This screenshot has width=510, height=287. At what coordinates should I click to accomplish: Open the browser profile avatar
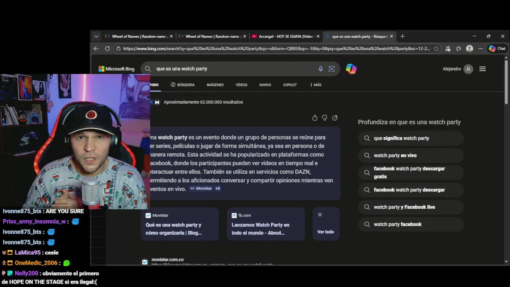click(470, 49)
